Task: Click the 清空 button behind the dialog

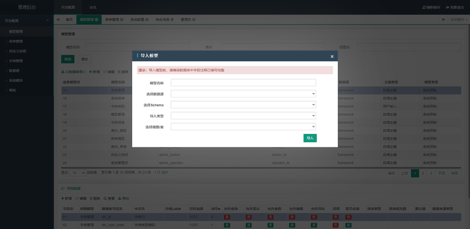Action: click(x=85, y=59)
